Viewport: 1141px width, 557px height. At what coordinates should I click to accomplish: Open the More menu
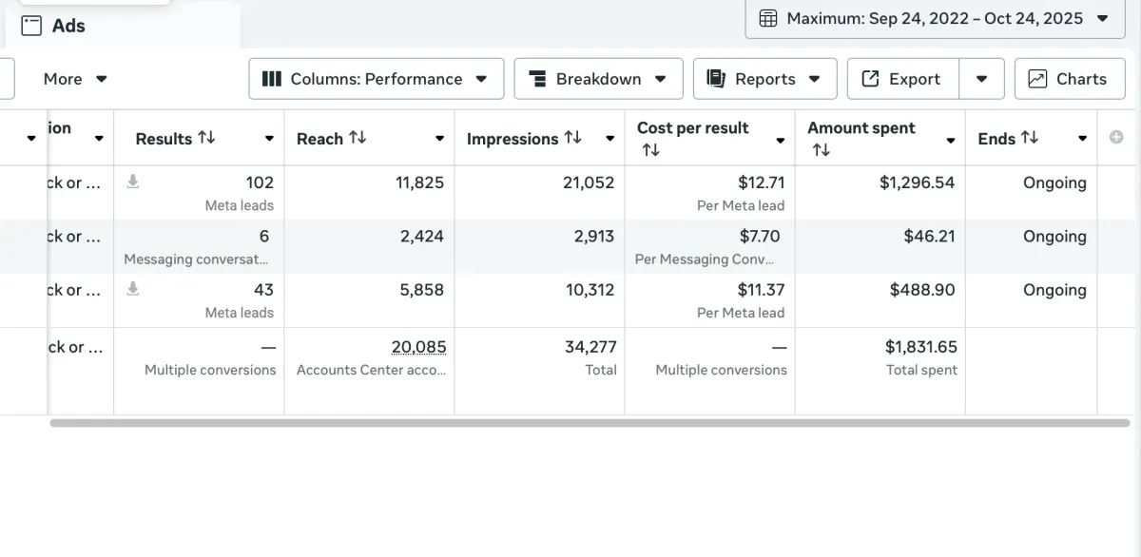click(75, 79)
